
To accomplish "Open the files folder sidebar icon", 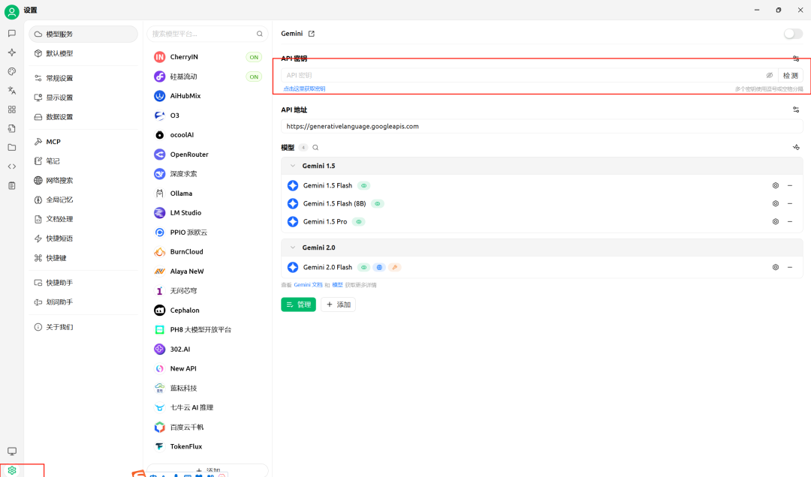I will [12, 147].
